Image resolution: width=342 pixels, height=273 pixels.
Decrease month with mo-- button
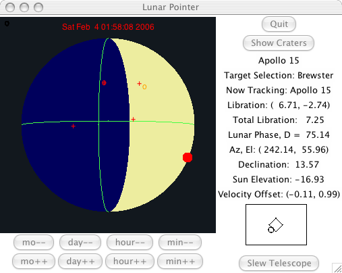(x=34, y=243)
